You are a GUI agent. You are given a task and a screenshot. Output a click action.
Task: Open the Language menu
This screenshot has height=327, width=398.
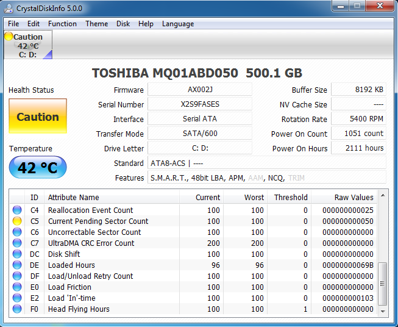pyautogui.click(x=178, y=24)
